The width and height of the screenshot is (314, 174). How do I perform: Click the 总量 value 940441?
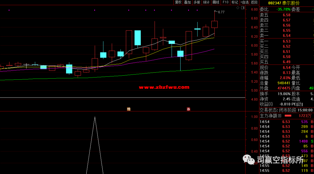pos(284,83)
